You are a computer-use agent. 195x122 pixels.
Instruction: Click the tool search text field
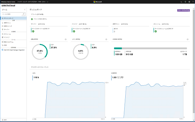[x=12, y=14]
